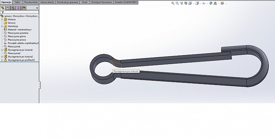This screenshot has width=275, height=139.
Task: Open the View Orientation cube icon
Action: 190,3
